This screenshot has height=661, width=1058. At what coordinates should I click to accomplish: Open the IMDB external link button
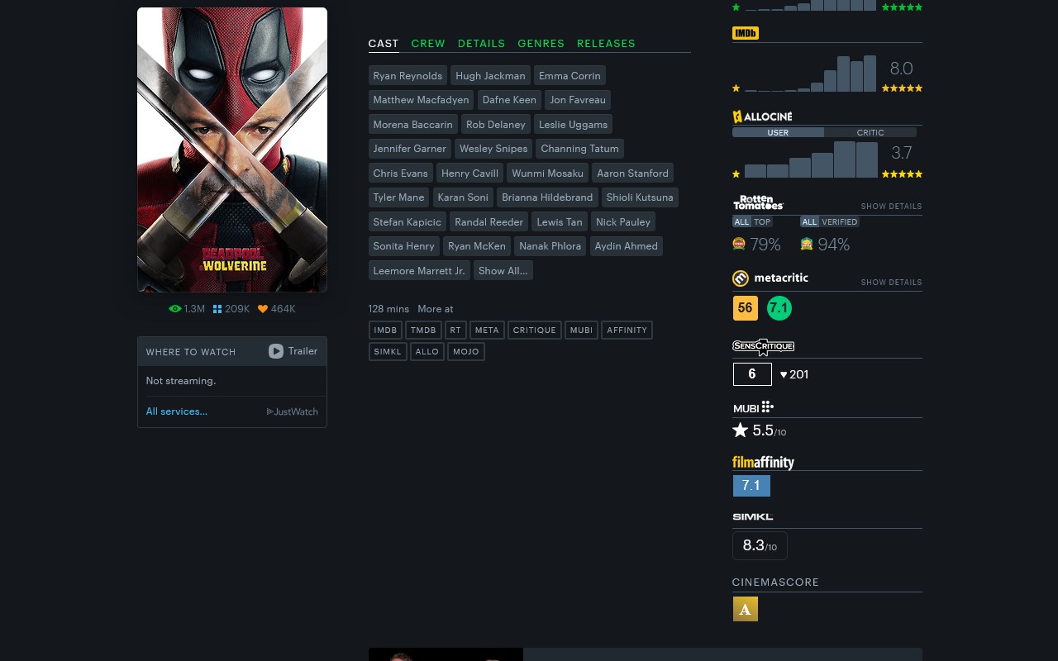click(x=385, y=330)
